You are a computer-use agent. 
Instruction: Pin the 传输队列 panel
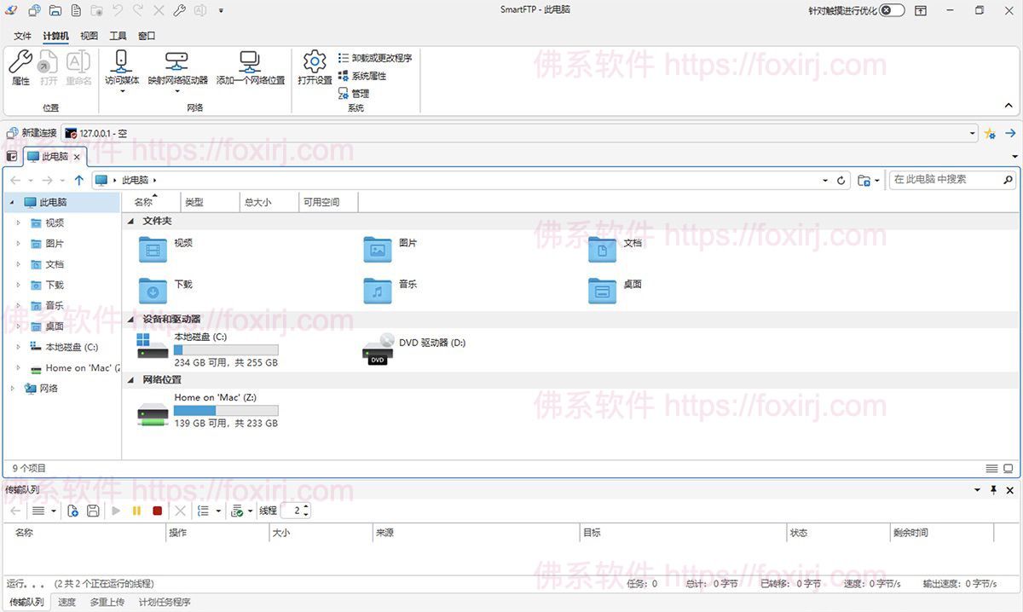tap(991, 490)
